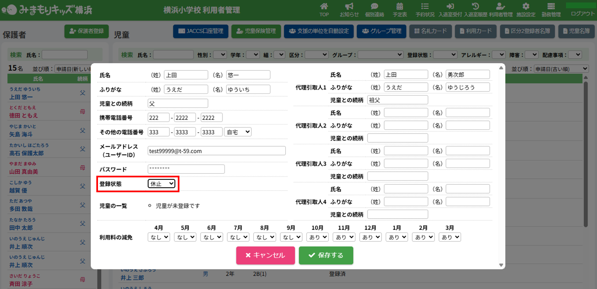Screen dimensions: 597x289
Task: Open the 3月 fee reduction dropdown
Action: [x=450, y=237]
